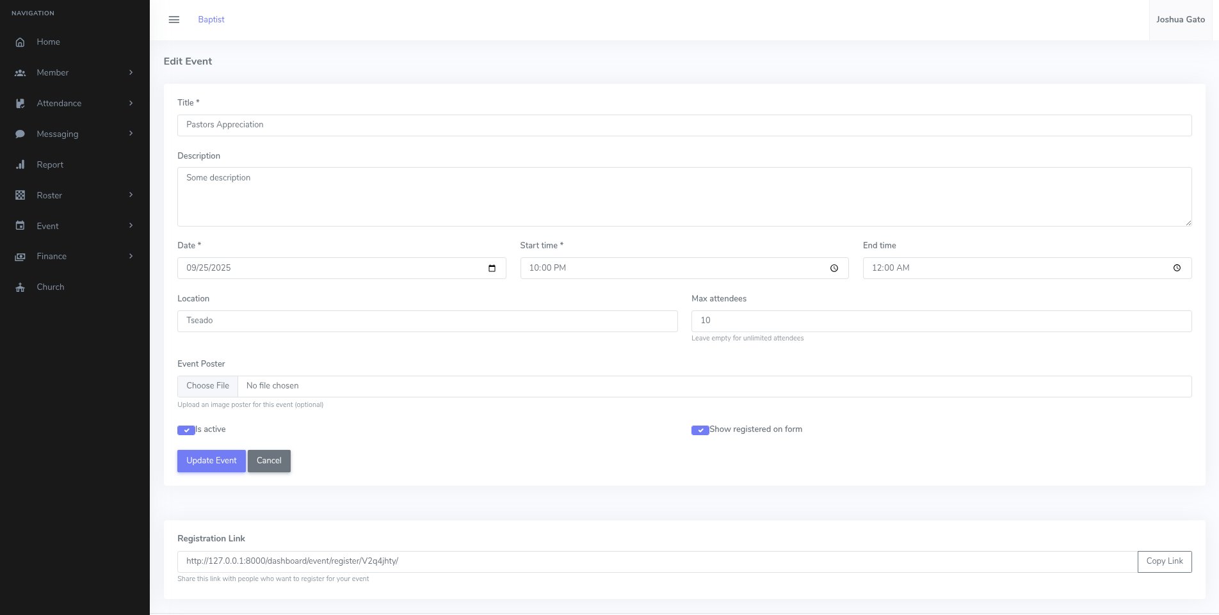Click the Choose File poster button
This screenshot has height=615, width=1219.
coord(207,386)
